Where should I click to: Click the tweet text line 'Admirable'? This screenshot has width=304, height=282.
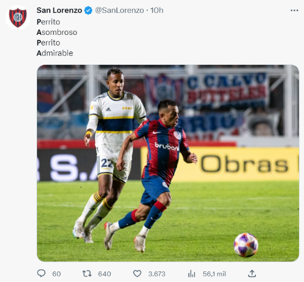(x=55, y=53)
